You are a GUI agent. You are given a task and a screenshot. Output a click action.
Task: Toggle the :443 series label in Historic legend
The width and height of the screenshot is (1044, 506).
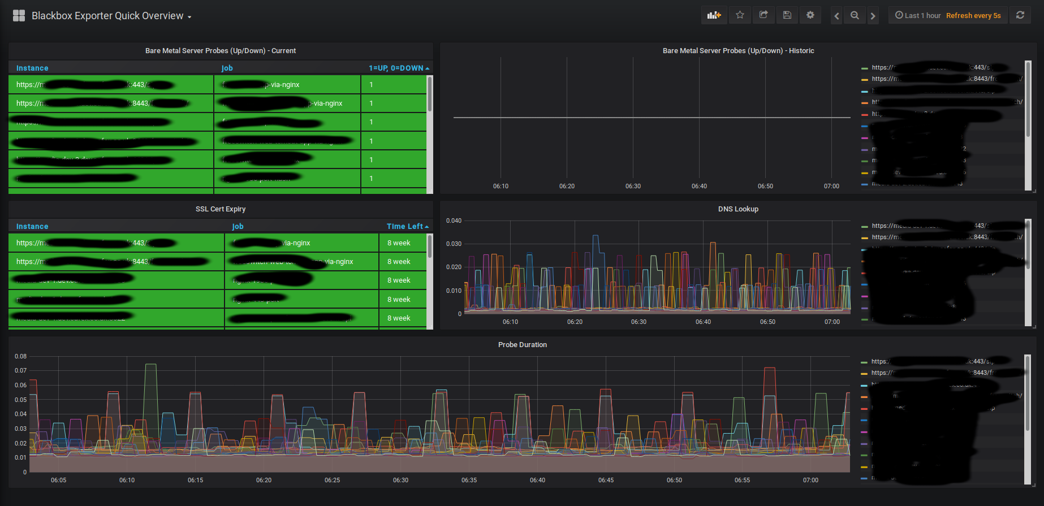coord(939,67)
